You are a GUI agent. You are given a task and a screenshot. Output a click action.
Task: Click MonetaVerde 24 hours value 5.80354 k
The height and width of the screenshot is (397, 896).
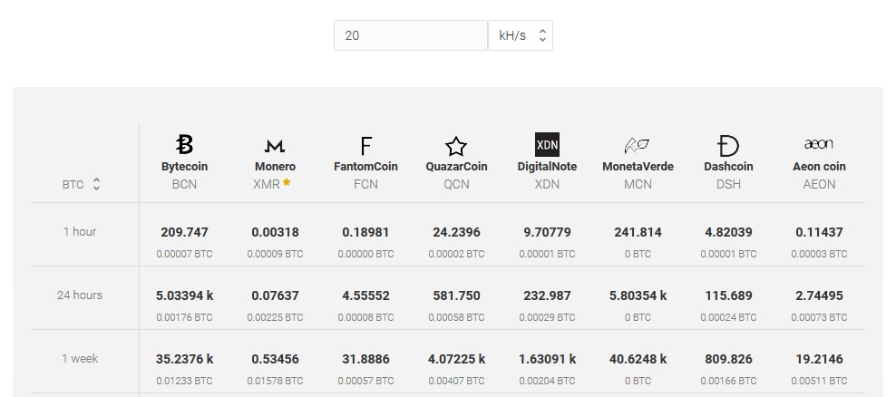(638, 295)
